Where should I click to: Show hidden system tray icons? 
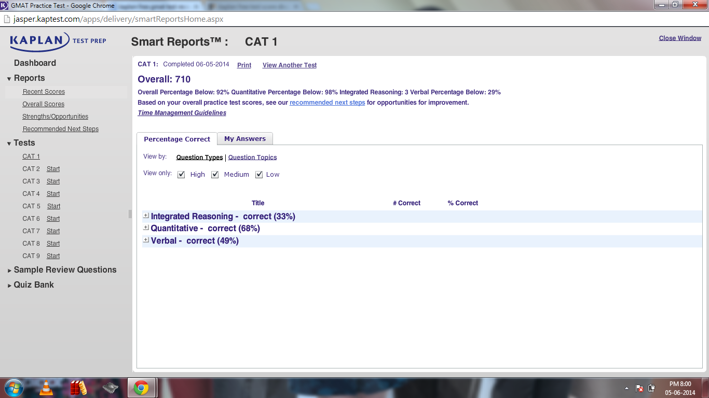[627, 388]
